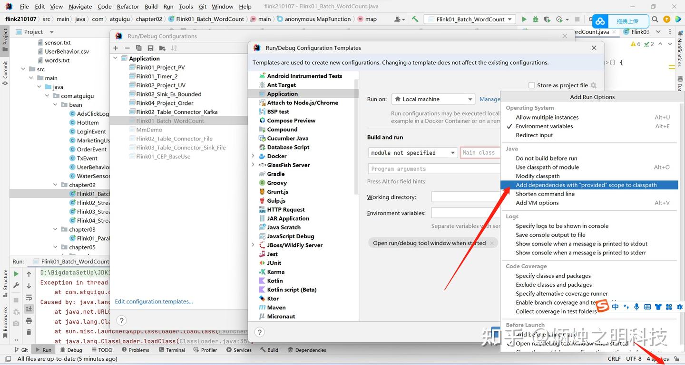
Task: Open Search Everywhere via the magnifier icon
Action: click(655, 19)
